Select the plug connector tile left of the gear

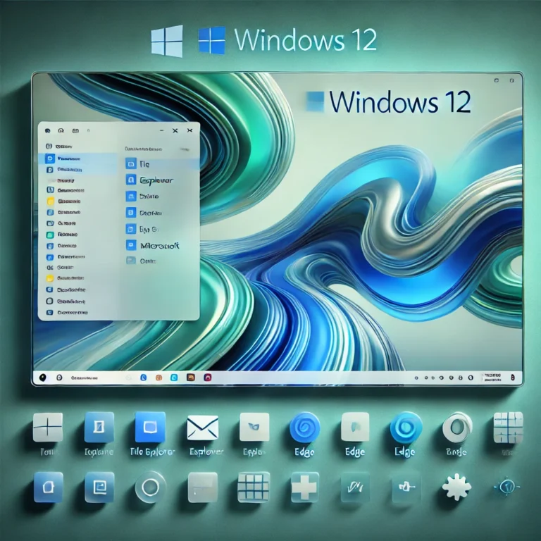pos(406,487)
